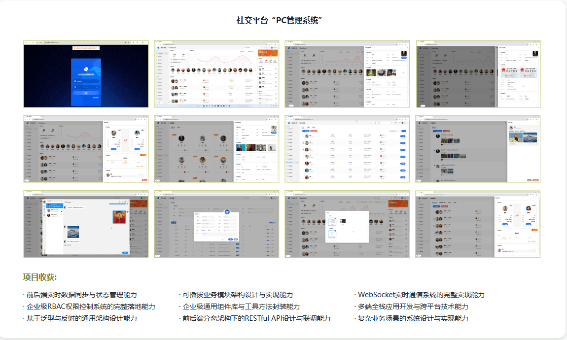Click the blue-framed portrait image in the chat screenshot
The height and width of the screenshot is (340, 567).
point(119,217)
